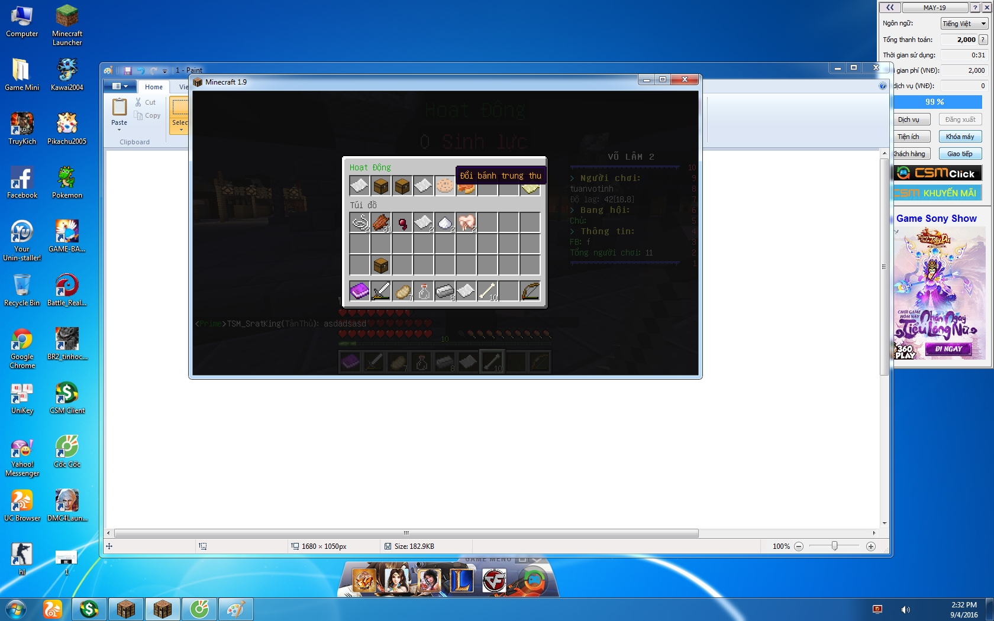Image resolution: width=994 pixels, height=621 pixels.
Task: Click the help button beside Tổng thanh toán
Action: click(x=983, y=40)
